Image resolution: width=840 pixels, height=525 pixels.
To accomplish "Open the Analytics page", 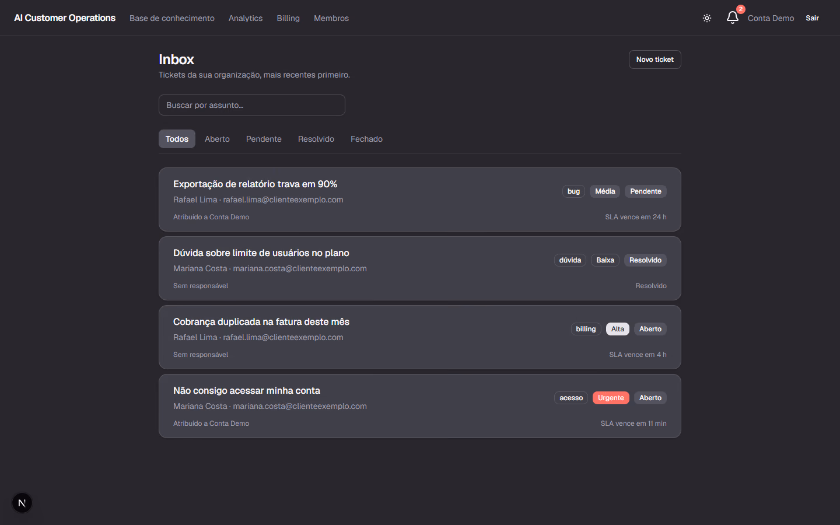I will tap(246, 18).
